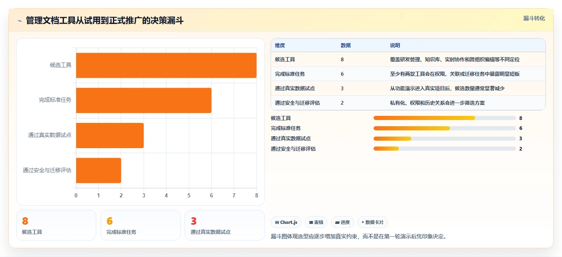Click the 候选工具 bar in the chart

click(x=166, y=65)
